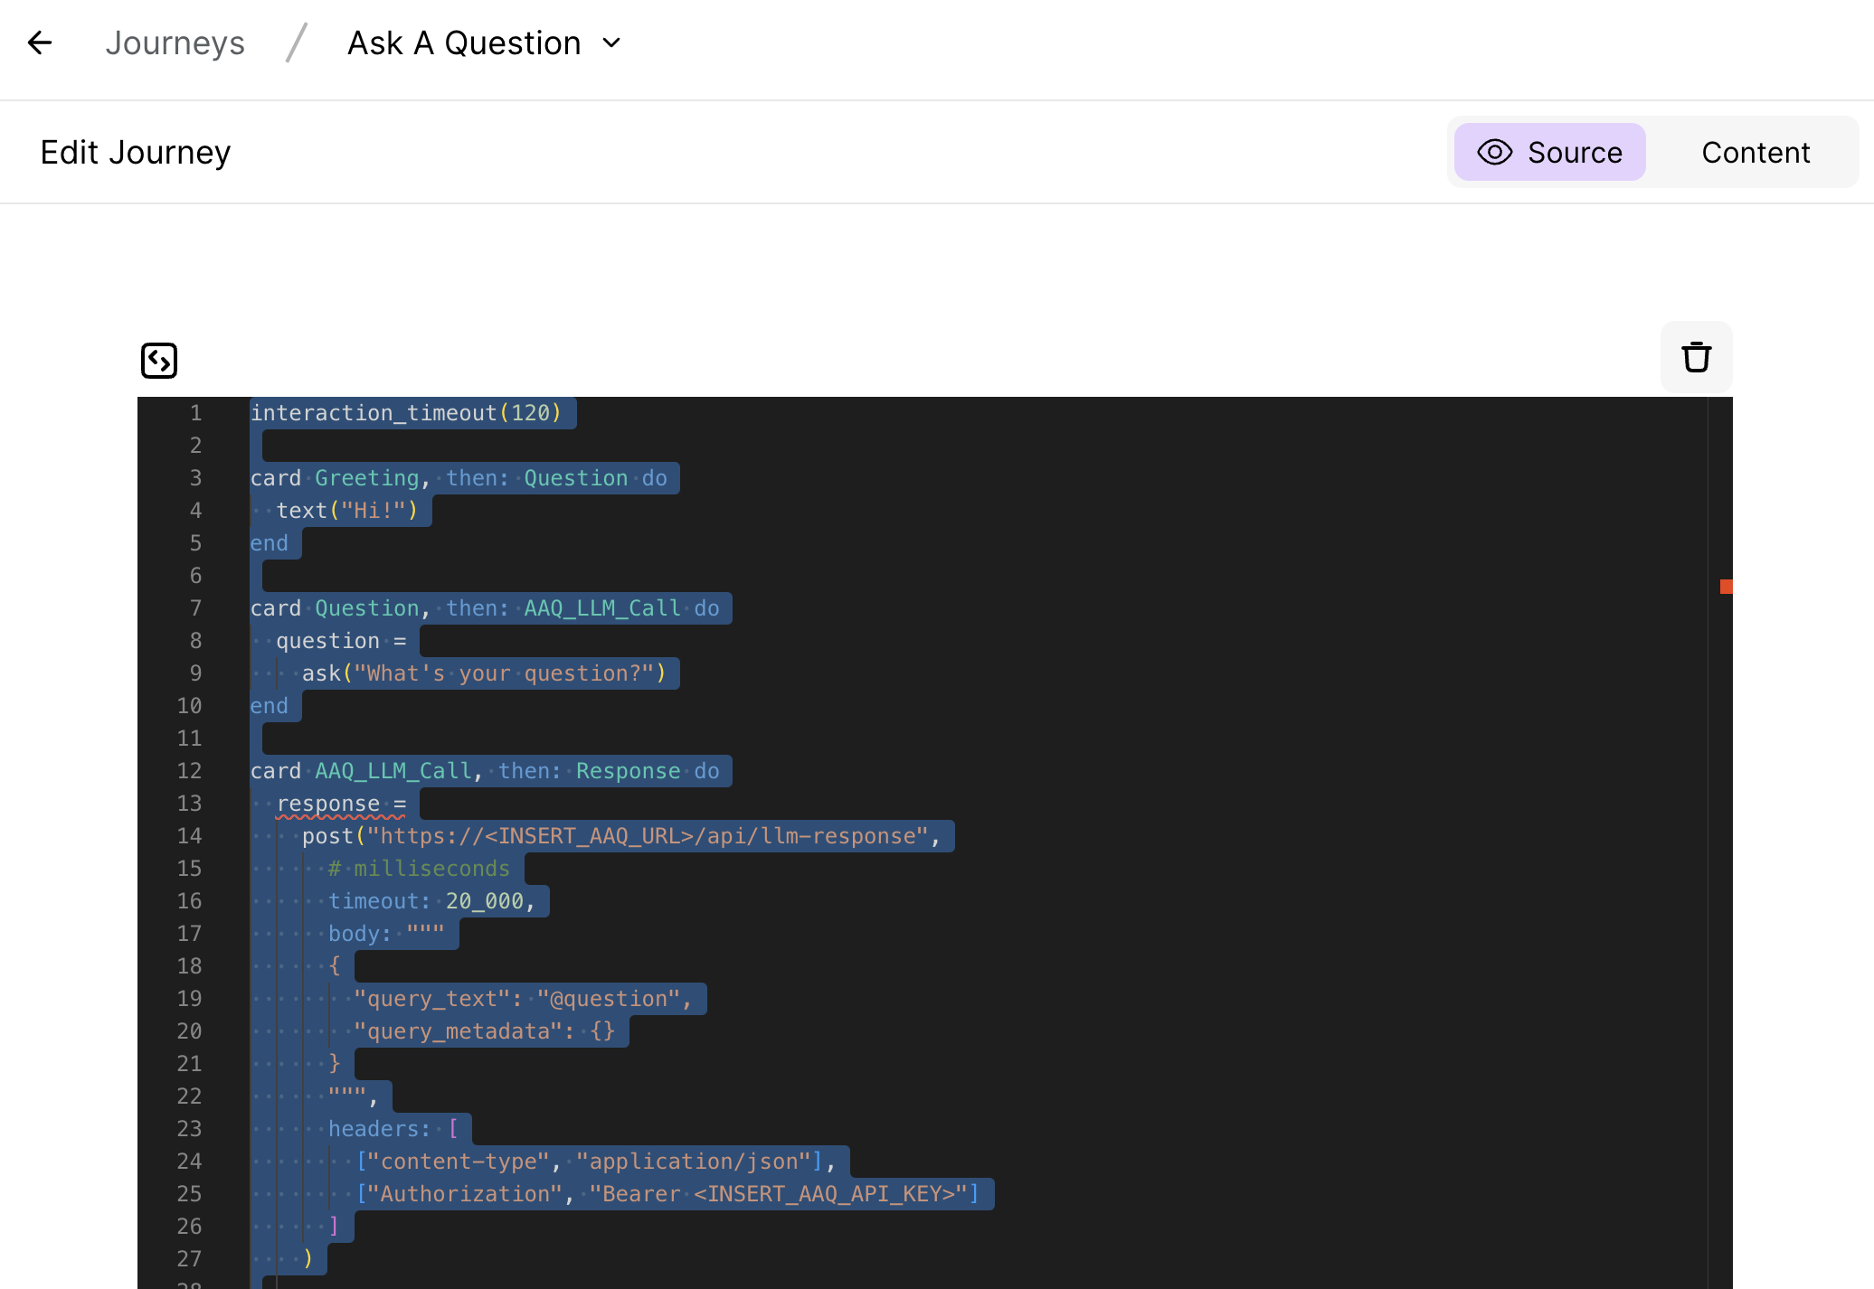Click the Authorization header line
This screenshot has height=1289, width=1874.
[667, 1194]
